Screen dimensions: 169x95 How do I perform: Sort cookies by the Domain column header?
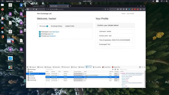point(54,72)
